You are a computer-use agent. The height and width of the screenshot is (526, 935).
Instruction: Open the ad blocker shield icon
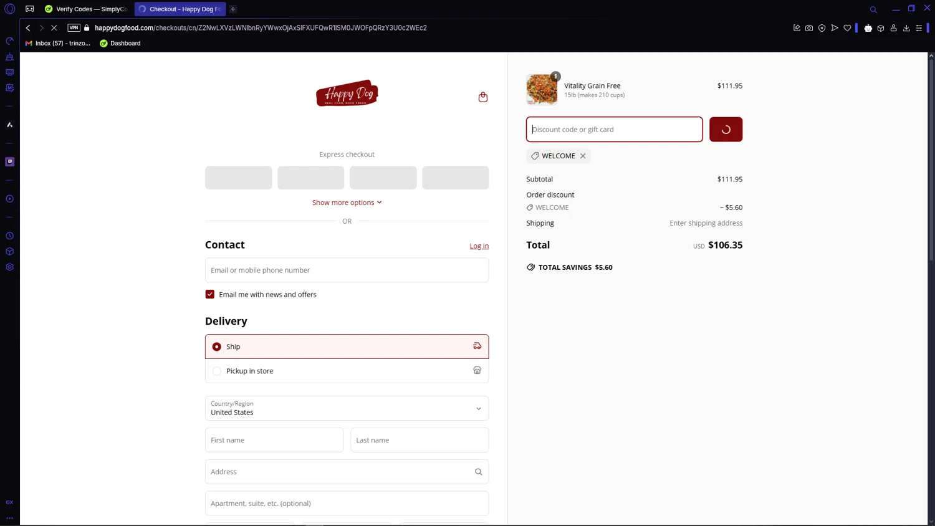[822, 28]
